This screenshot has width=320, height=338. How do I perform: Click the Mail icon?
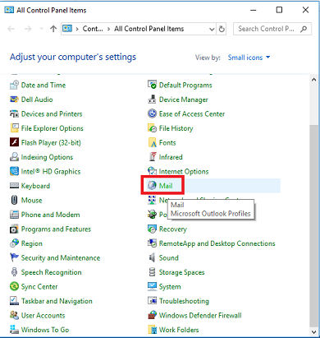pos(152,186)
